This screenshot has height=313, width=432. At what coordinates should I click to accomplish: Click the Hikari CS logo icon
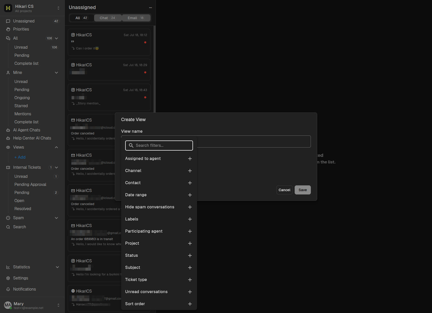(8, 8)
